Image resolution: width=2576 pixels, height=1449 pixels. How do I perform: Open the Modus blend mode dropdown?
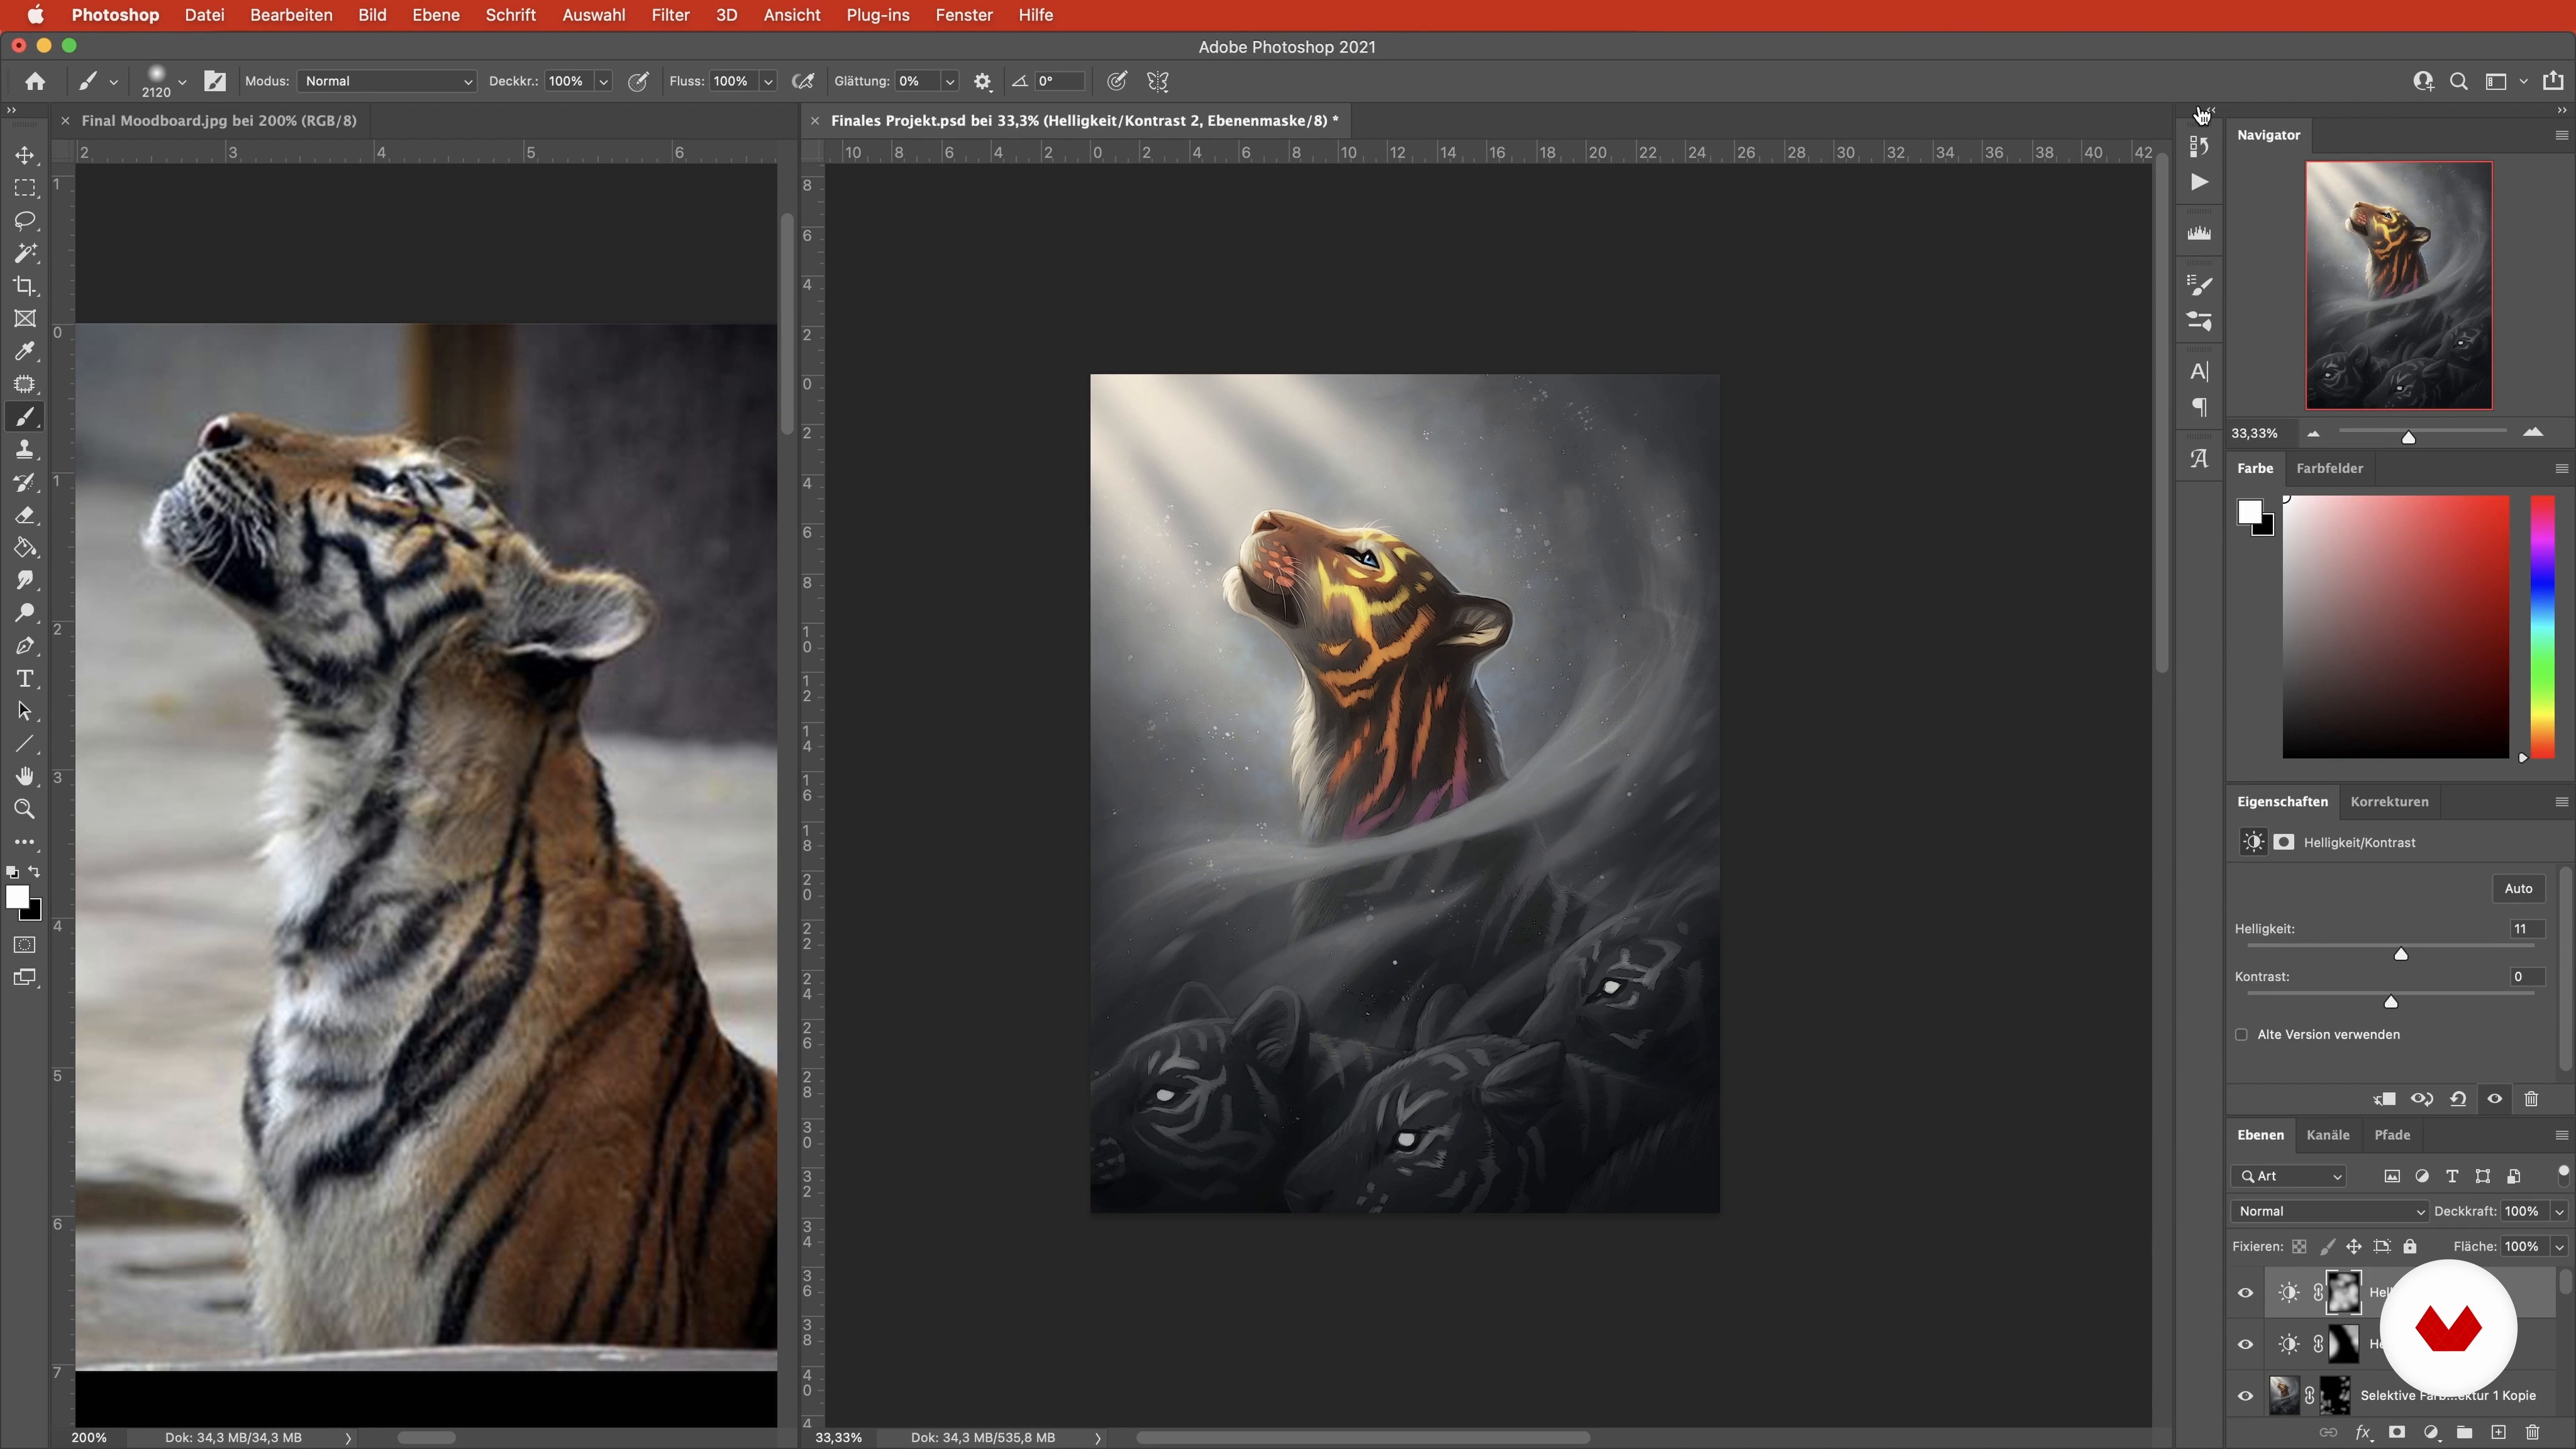click(x=386, y=81)
